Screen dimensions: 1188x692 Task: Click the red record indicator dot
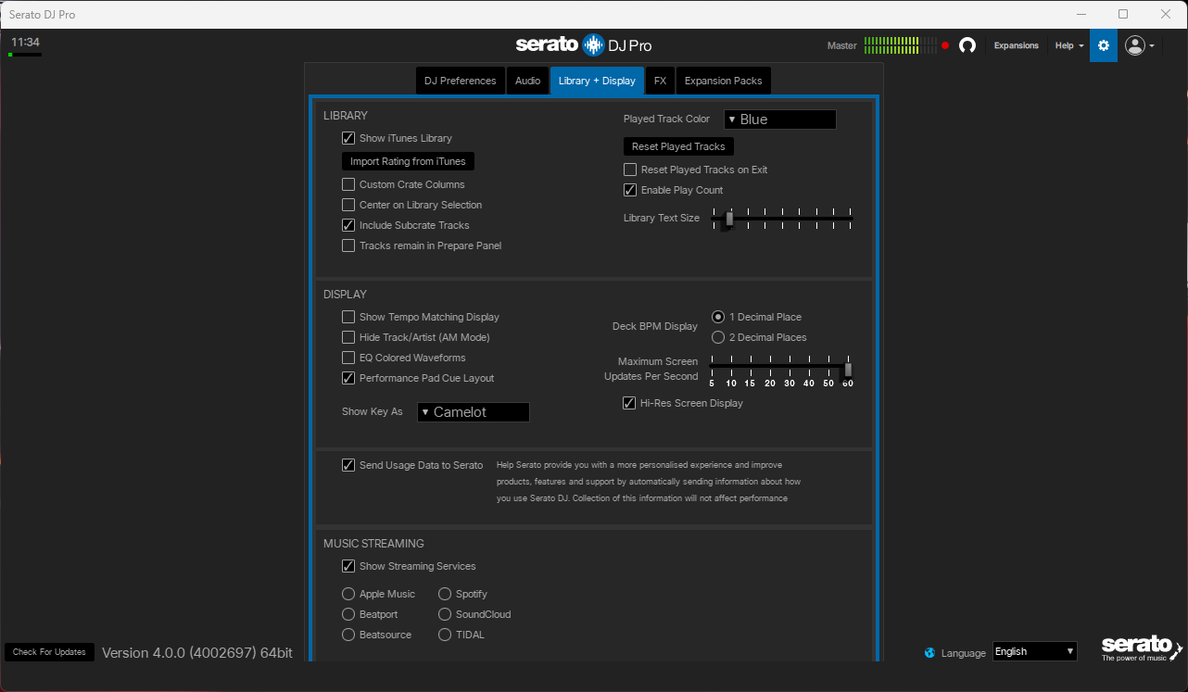coord(945,45)
